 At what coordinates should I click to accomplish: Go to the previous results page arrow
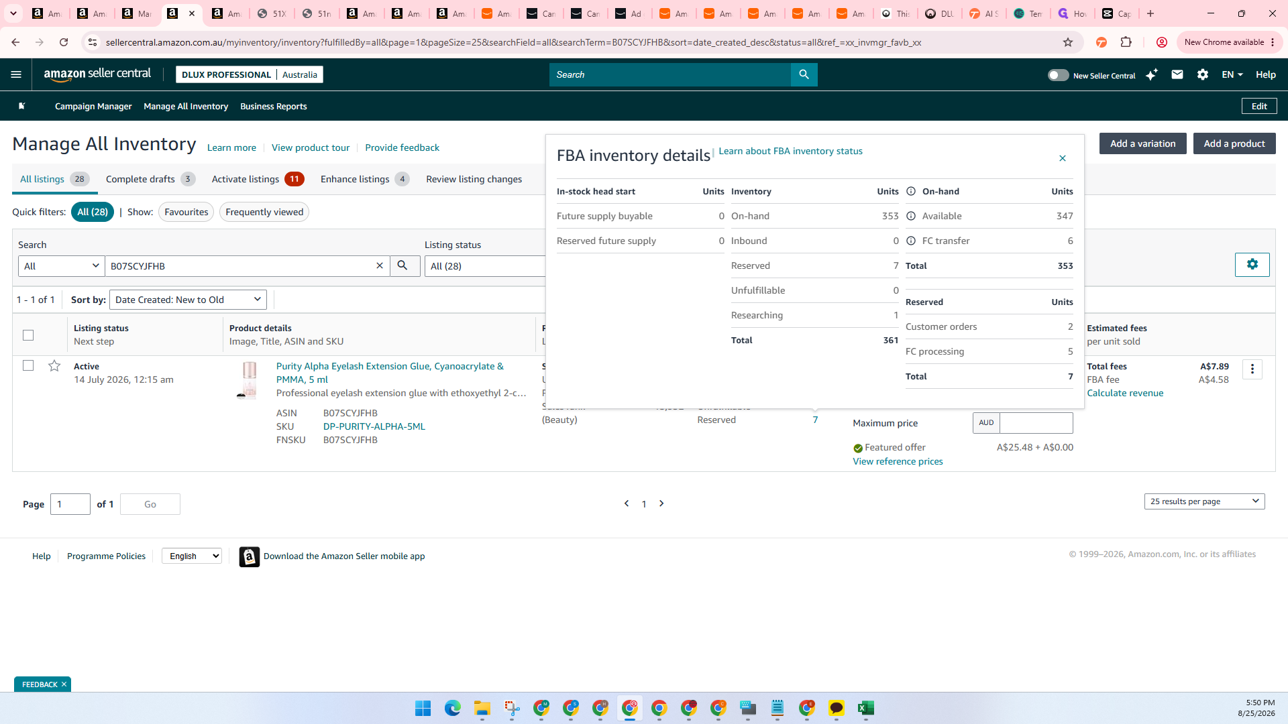point(627,503)
